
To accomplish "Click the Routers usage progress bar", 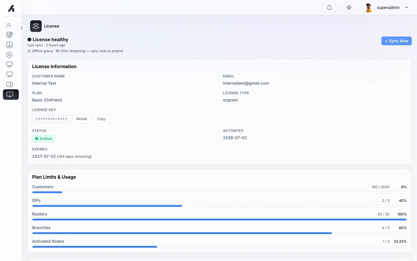I will coord(220,220).
